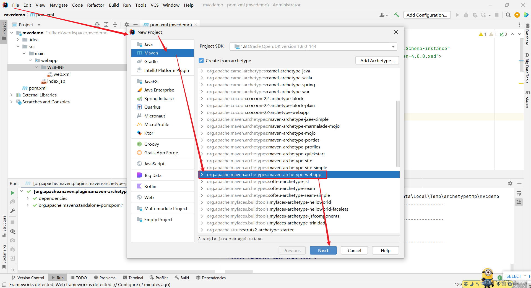Open the Database tool window
The image size is (531, 288).
point(527,35)
